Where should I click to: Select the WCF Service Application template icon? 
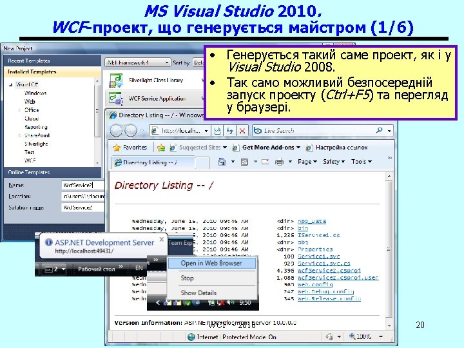pos(116,99)
